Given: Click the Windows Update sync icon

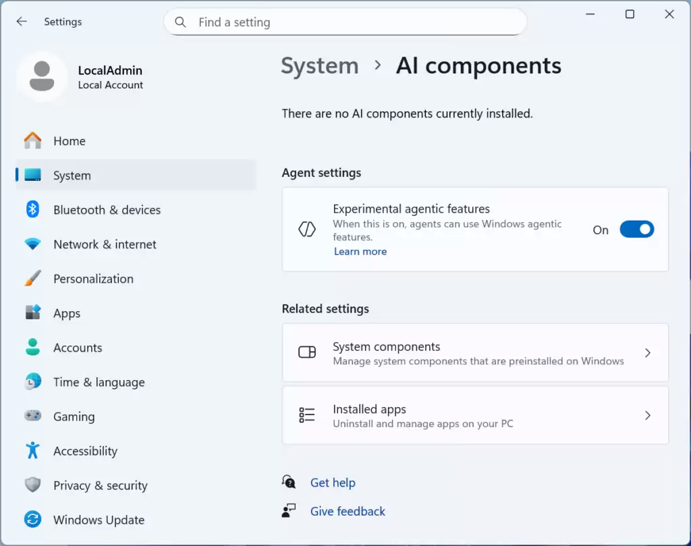Looking at the screenshot, I should 32,520.
